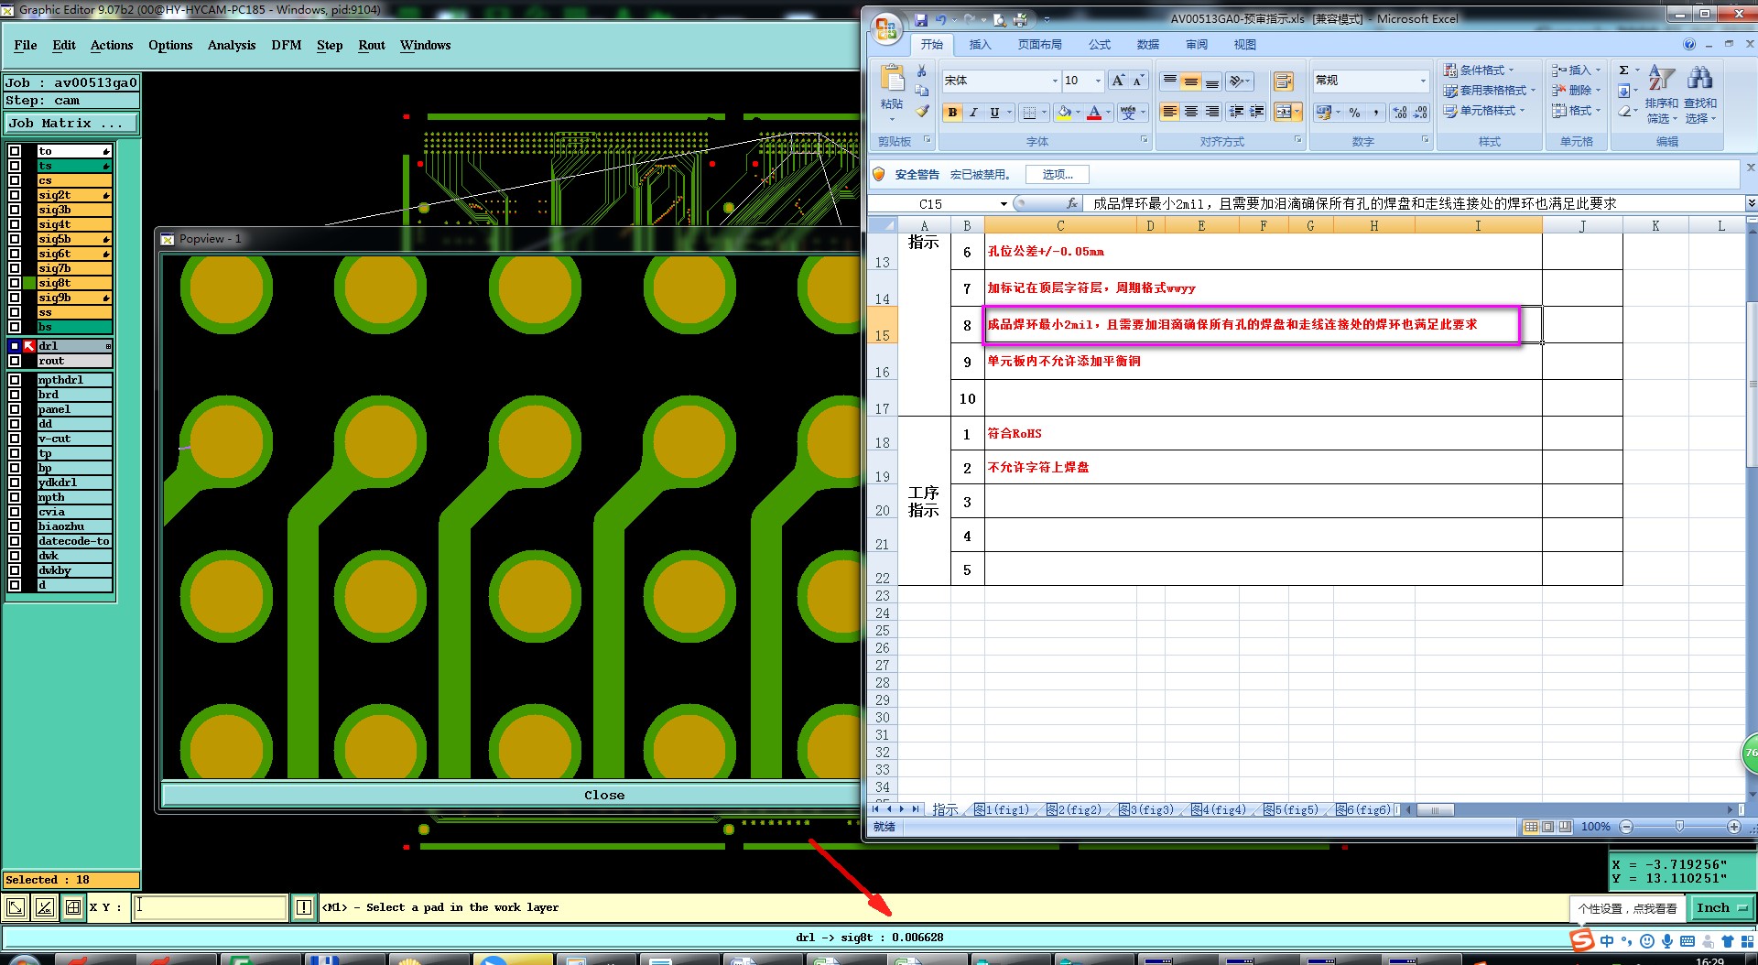Switch to the 图1(fig1) sheet tab
The height and width of the screenshot is (965, 1758).
coord(1002,810)
